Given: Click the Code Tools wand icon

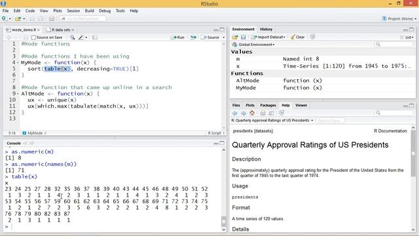Looking at the screenshot, I should tap(81, 37).
